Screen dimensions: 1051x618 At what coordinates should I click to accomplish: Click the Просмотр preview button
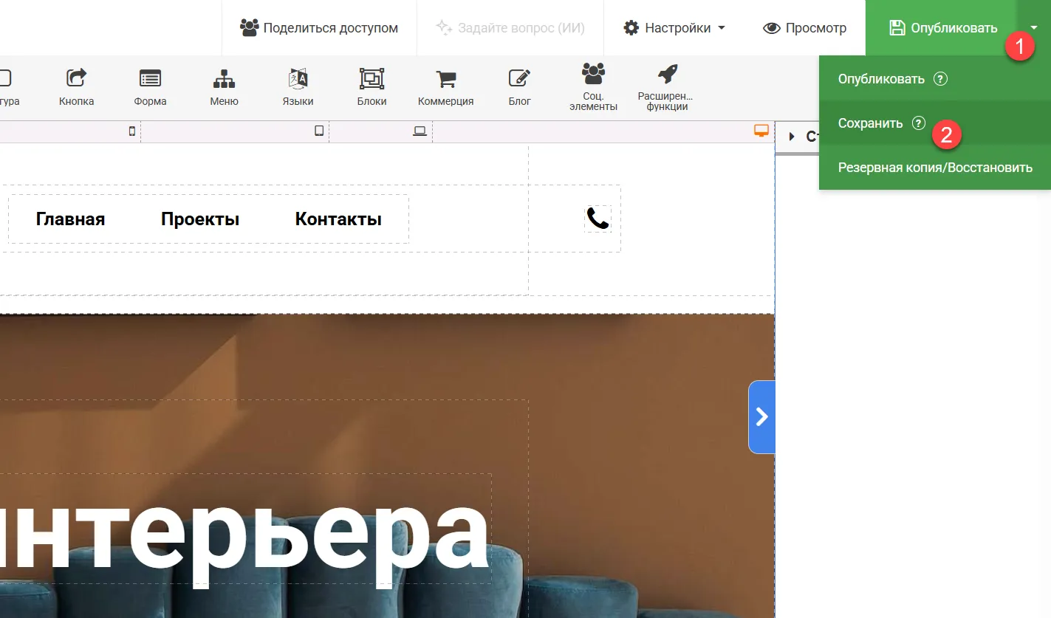tap(804, 28)
